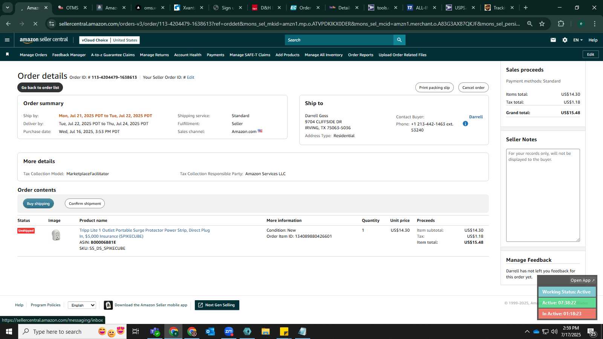Open Upload Order Related Files
Viewport: 603px width, 339px height.
403,55
